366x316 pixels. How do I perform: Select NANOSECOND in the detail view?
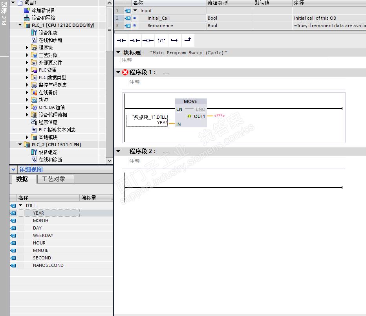(48, 265)
